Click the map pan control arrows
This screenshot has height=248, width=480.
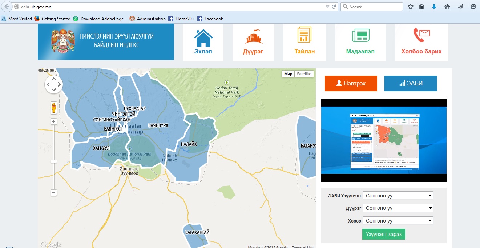click(54, 84)
